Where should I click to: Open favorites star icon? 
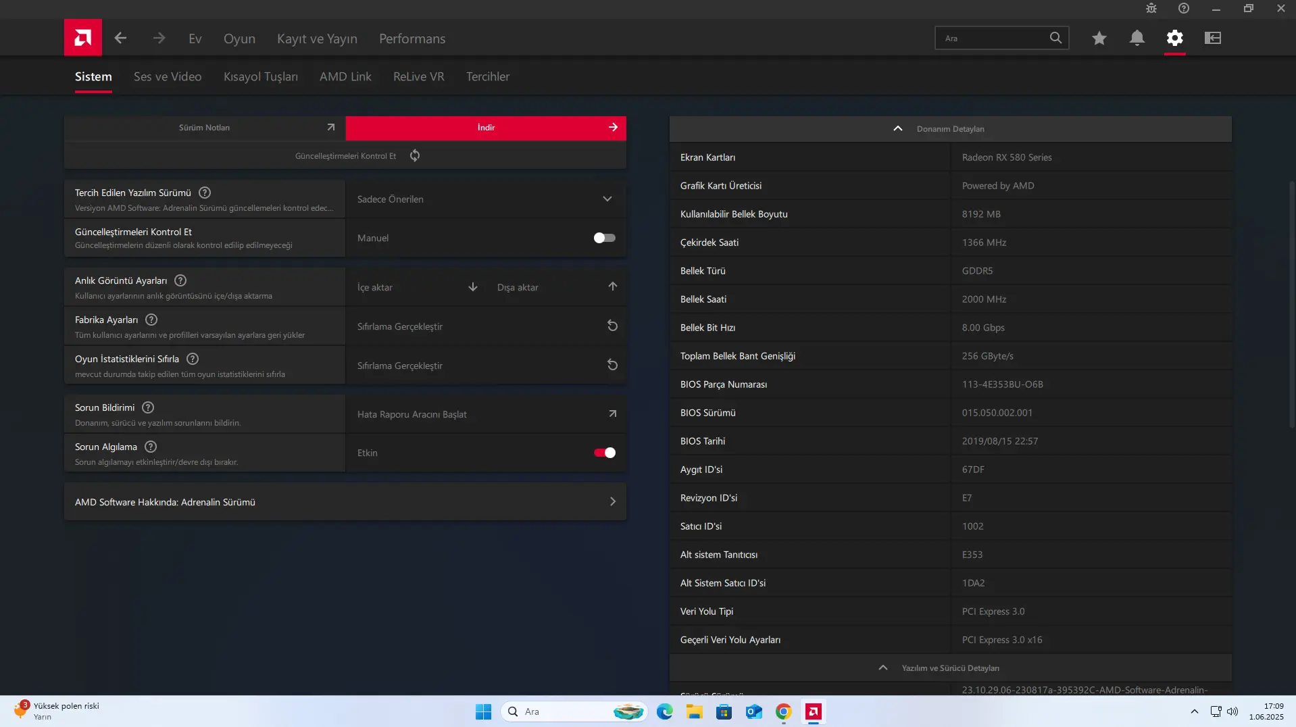coord(1099,38)
